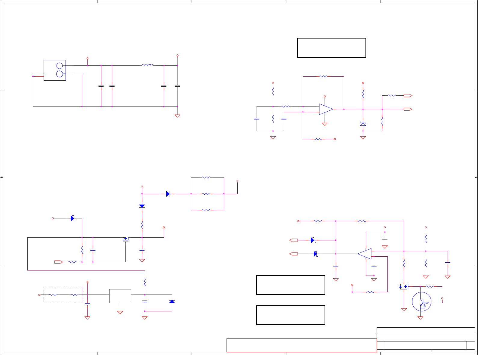This screenshot has height=355, width=478.
Task: Click the lower left-pointing port near the comparator
Action: point(294,254)
